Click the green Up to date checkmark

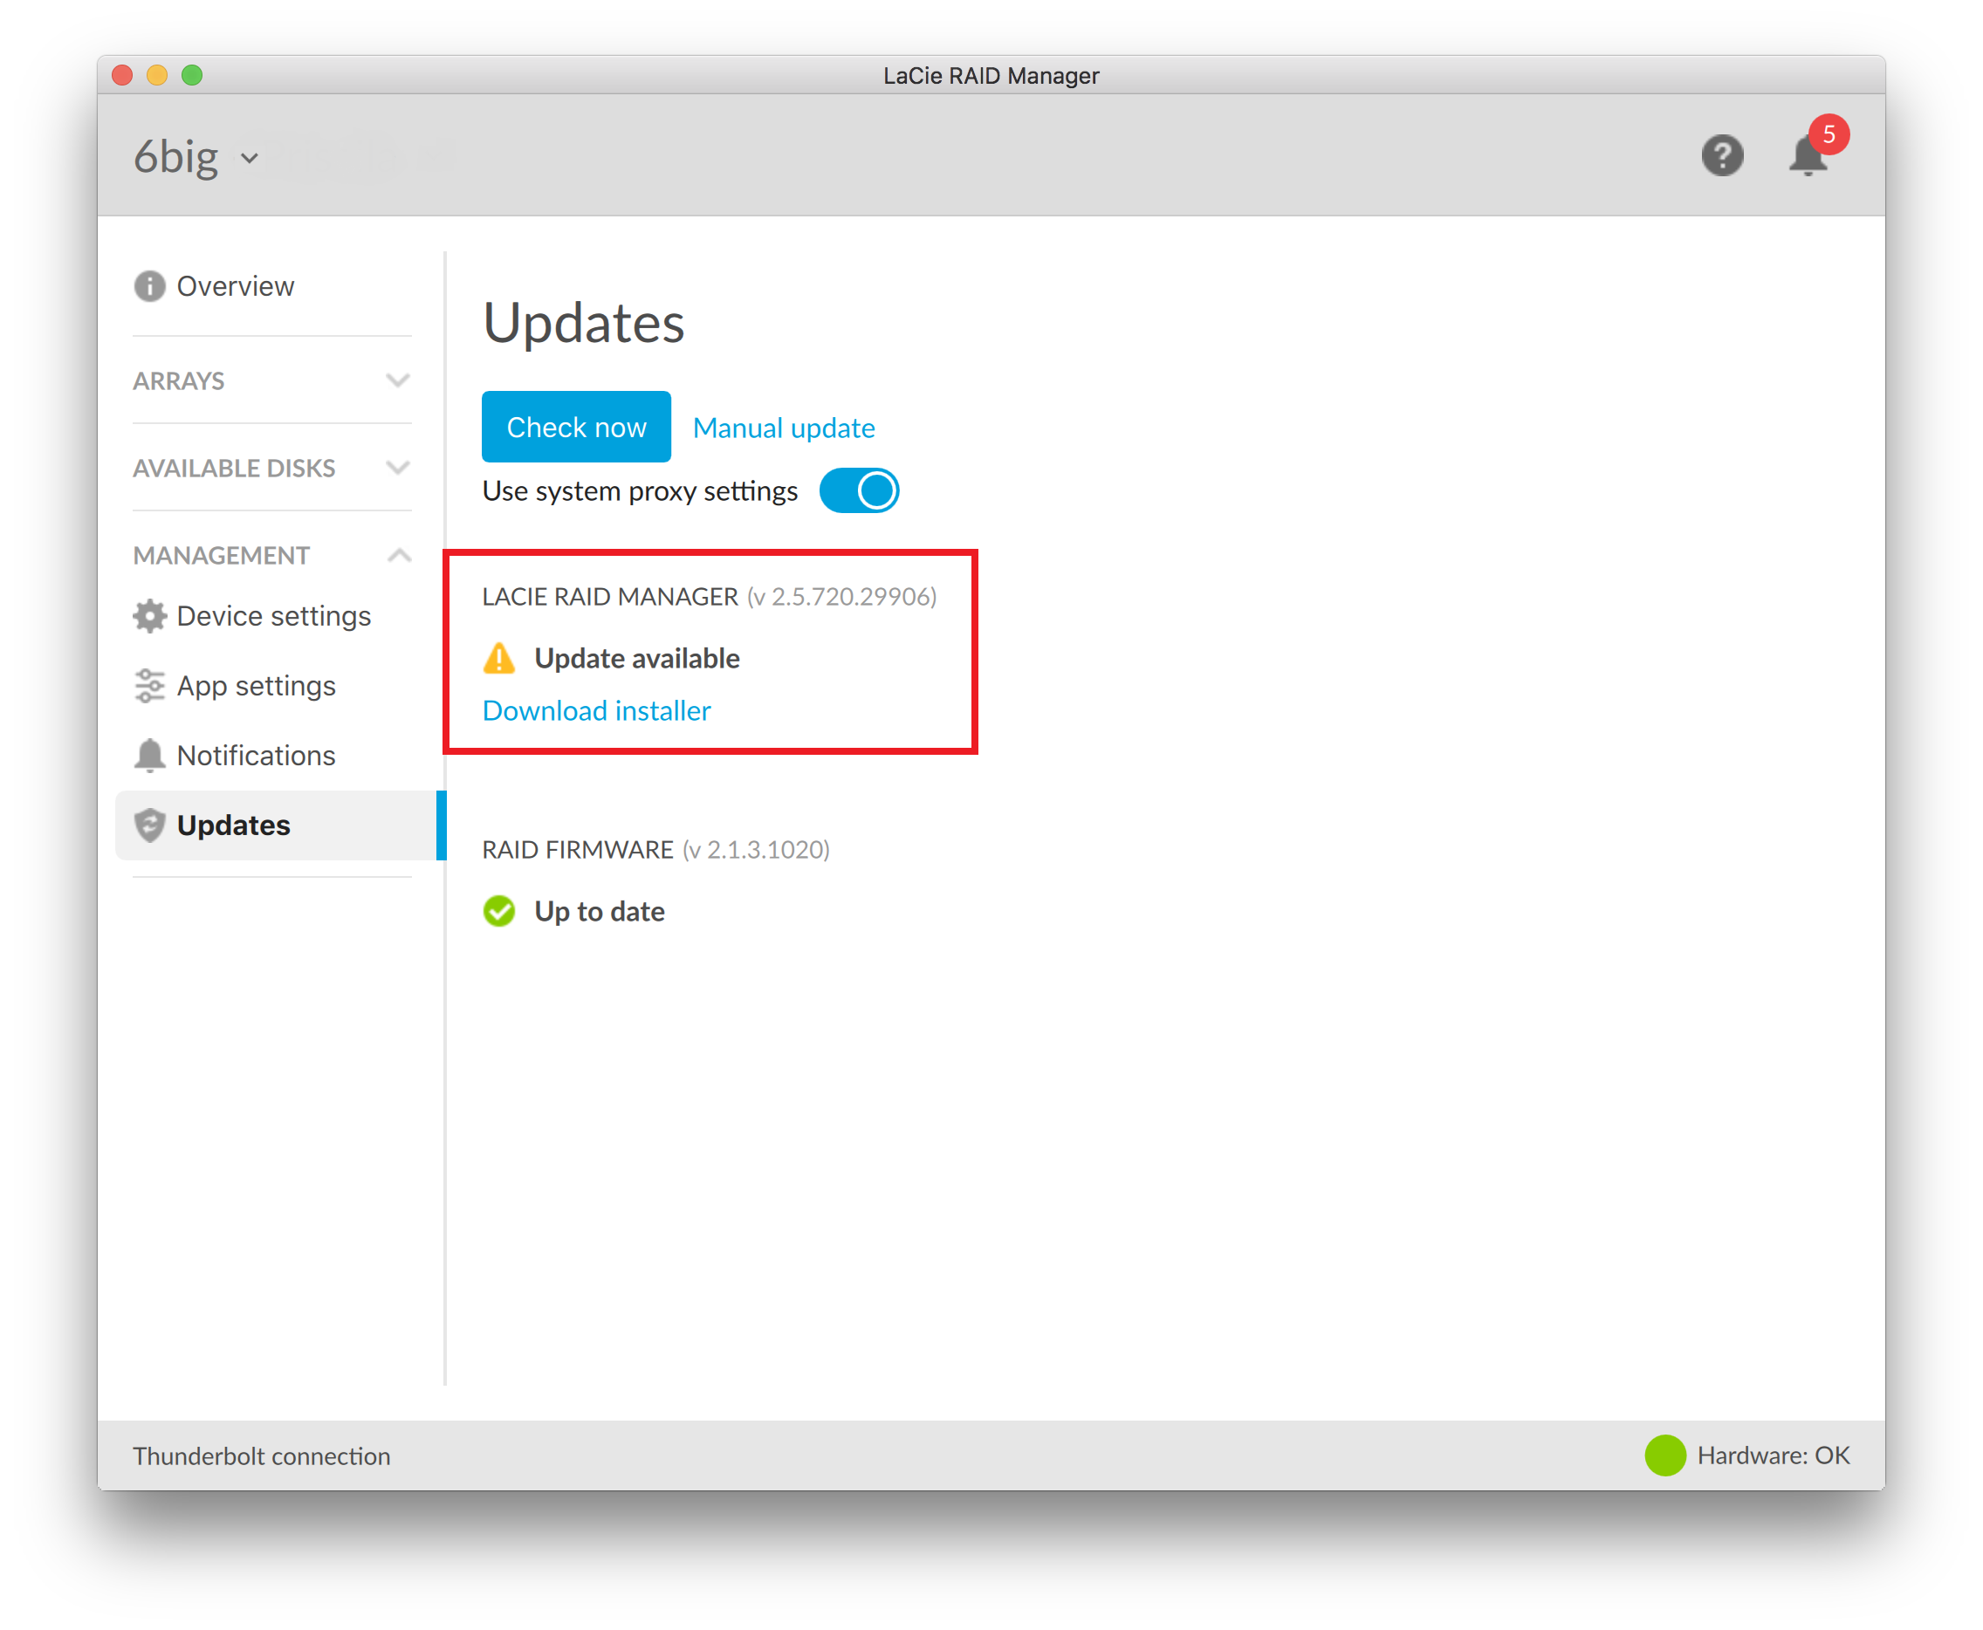pos(498,911)
